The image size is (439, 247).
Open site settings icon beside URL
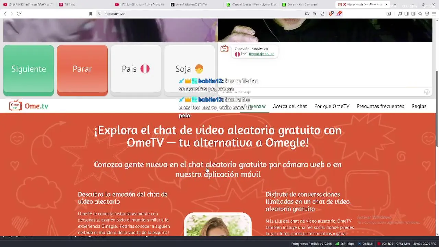pos(99,14)
